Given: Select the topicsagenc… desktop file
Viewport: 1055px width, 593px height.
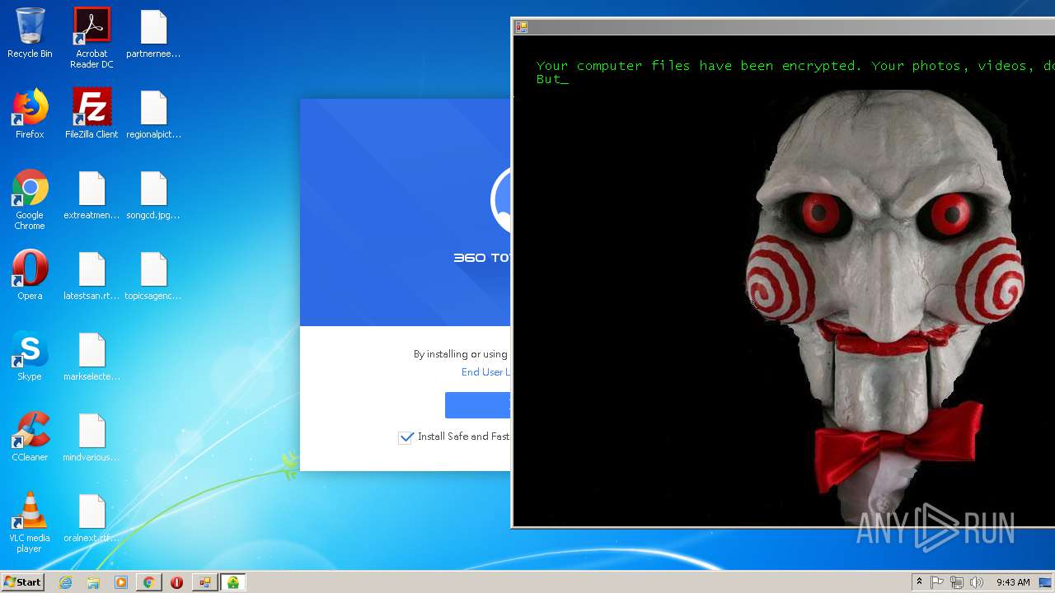Looking at the screenshot, I should [153, 275].
